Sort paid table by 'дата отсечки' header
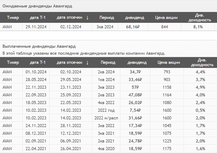Viewport: 217px width, 153px height. coord(69,62)
